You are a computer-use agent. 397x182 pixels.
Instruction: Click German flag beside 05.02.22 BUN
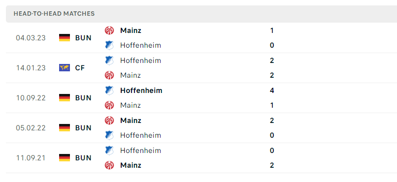click(65, 128)
